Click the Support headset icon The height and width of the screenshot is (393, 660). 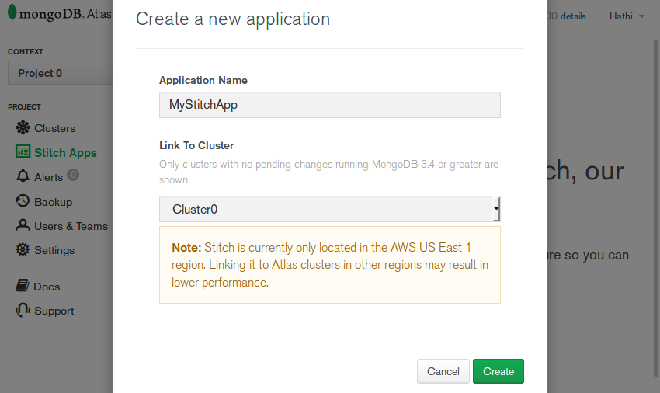[x=22, y=311]
